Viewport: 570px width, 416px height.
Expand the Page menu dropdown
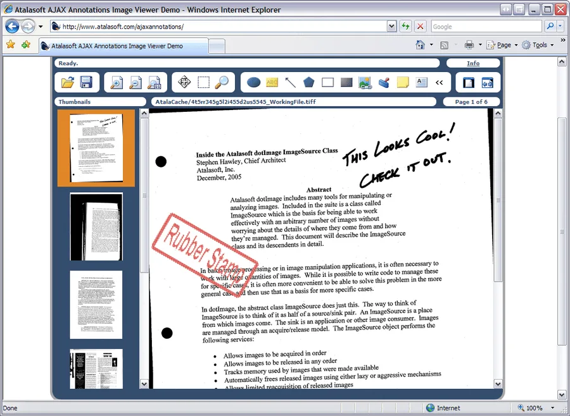pos(516,45)
